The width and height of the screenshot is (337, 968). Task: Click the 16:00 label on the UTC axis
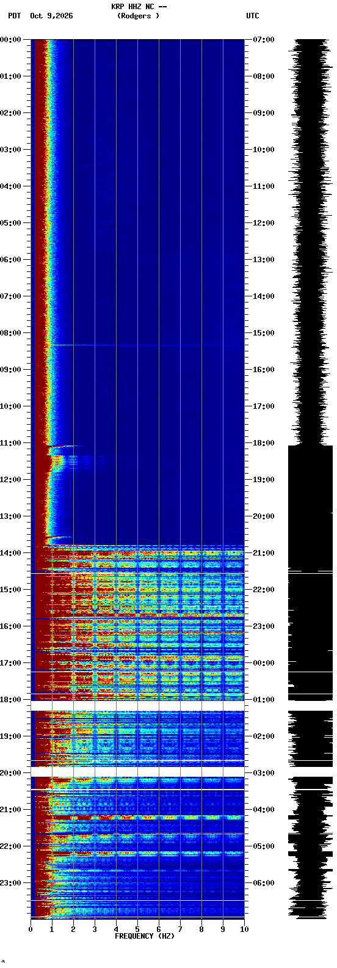pyautogui.click(x=264, y=370)
